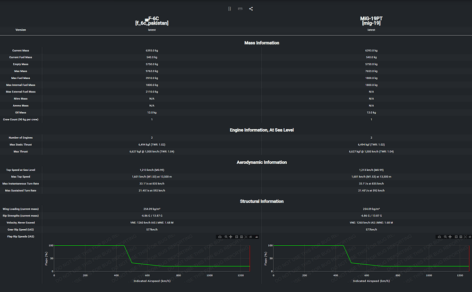Select zoom tool on F-6C flap chart
472x292 pixels.
(226, 237)
